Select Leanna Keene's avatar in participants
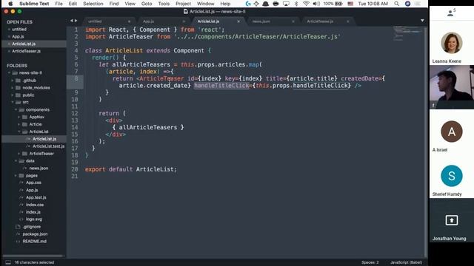 (x=451, y=43)
